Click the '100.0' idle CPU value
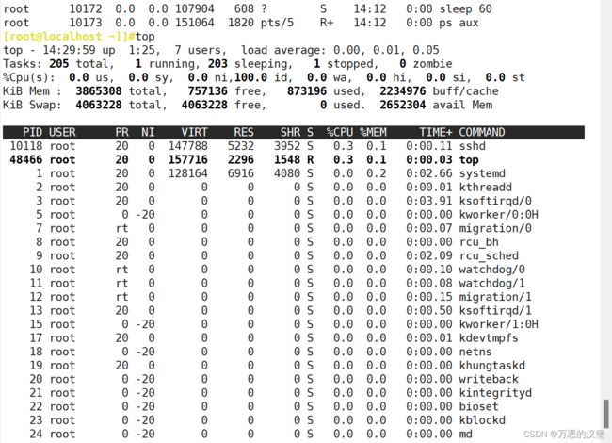This screenshot has width=612, height=443. [x=250, y=77]
